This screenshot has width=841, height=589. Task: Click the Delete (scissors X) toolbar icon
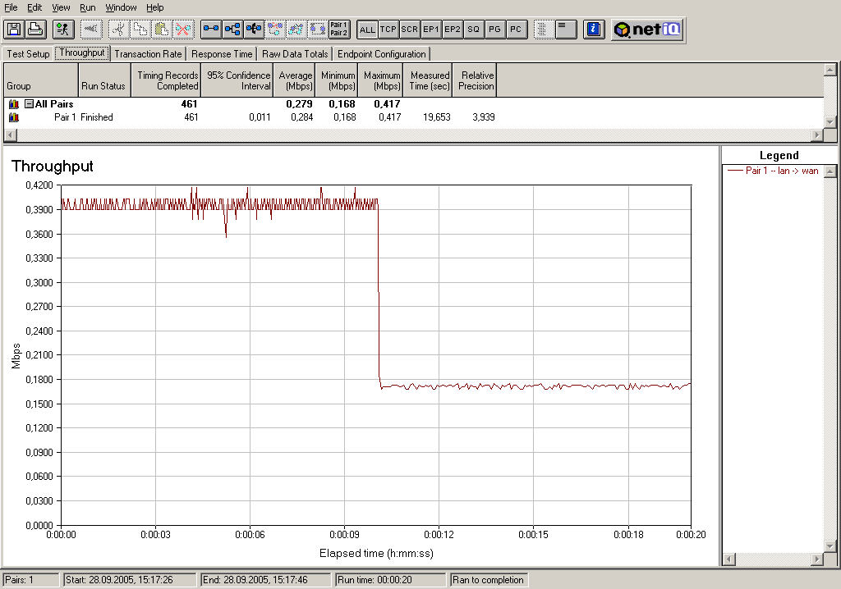click(x=183, y=29)
